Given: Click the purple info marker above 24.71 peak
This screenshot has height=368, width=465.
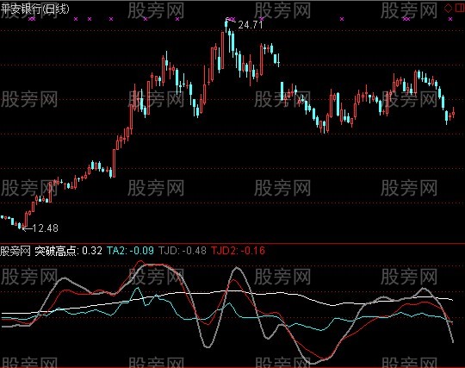Looking at the screenshot, I should point(231,19).
